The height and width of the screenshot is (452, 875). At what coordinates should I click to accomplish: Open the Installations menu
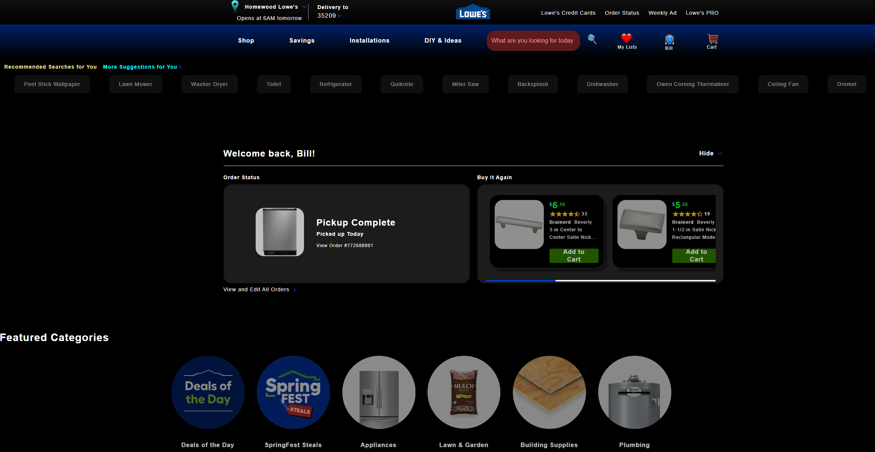tap(369, 40)
